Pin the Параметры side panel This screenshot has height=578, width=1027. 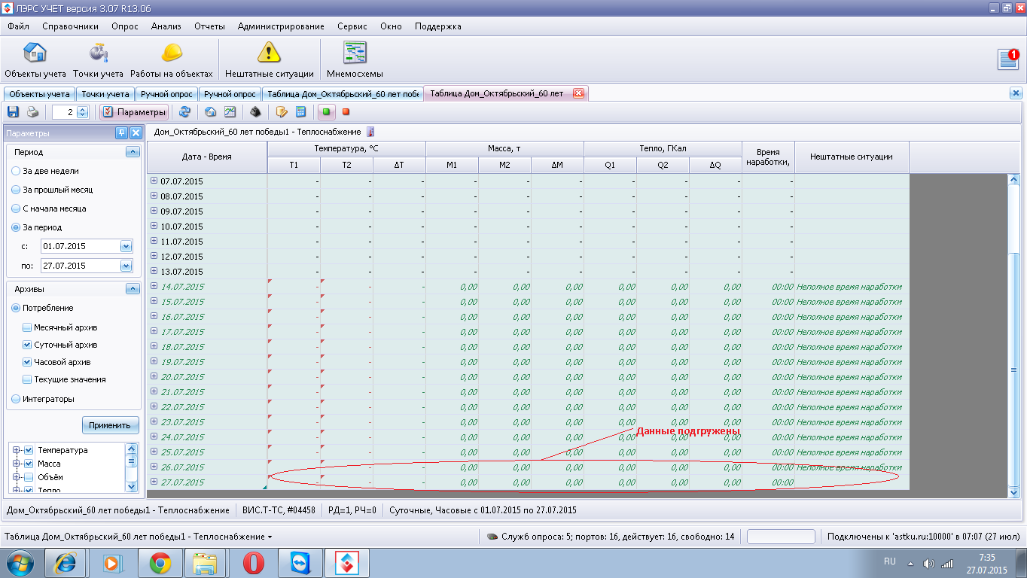point(121,133)
